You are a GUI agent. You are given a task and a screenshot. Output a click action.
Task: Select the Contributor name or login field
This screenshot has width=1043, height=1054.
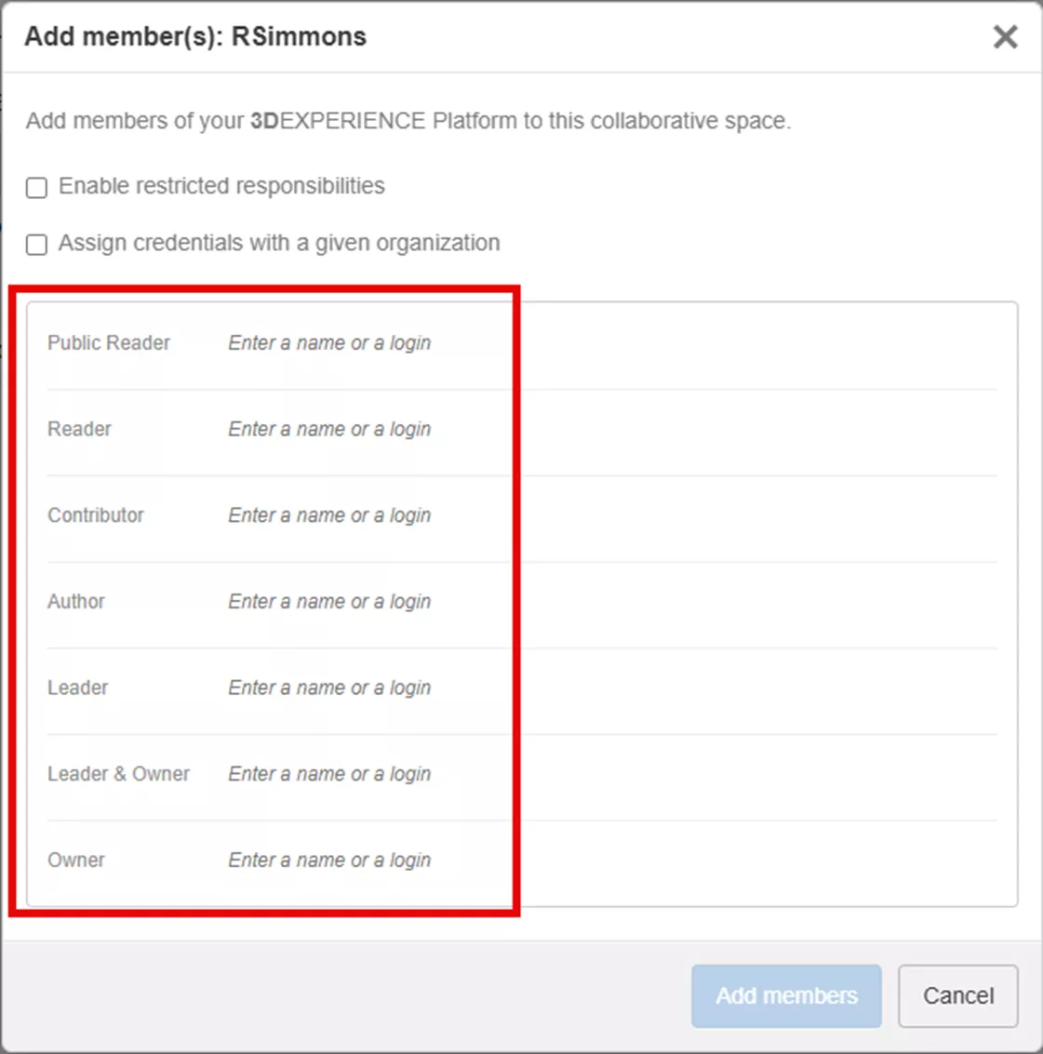click(x=329, y=515)
